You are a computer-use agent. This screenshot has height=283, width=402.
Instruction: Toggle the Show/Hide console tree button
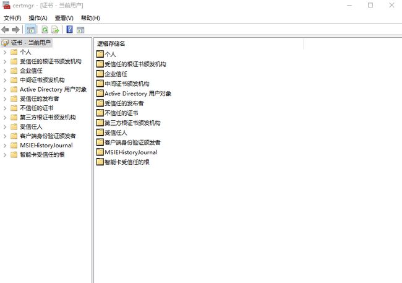(31, 30)
